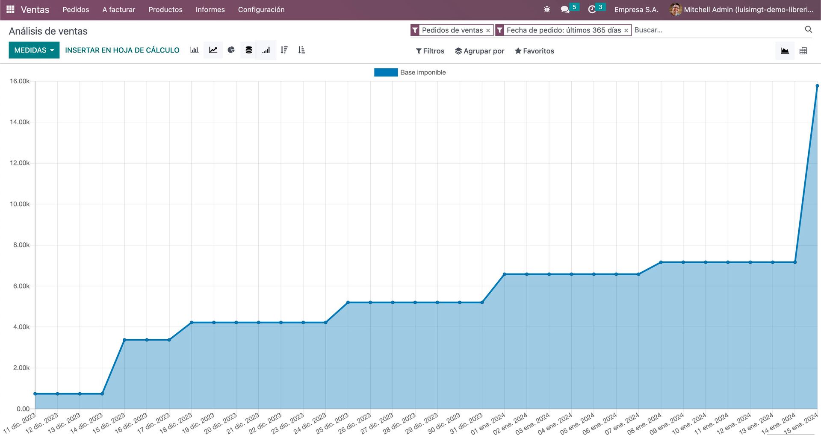This screenshot has height=435, width=821.
Task: Click funnel icon of Pedidos de ventas facet
Action: pyautogui.click(x=415, y=30)
